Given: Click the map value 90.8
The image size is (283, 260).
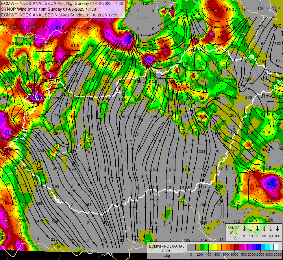Looking at the screenshot, I should [x=184, y=11].
